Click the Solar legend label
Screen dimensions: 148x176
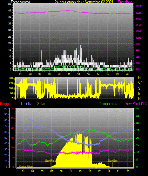(x=41, y=104)
